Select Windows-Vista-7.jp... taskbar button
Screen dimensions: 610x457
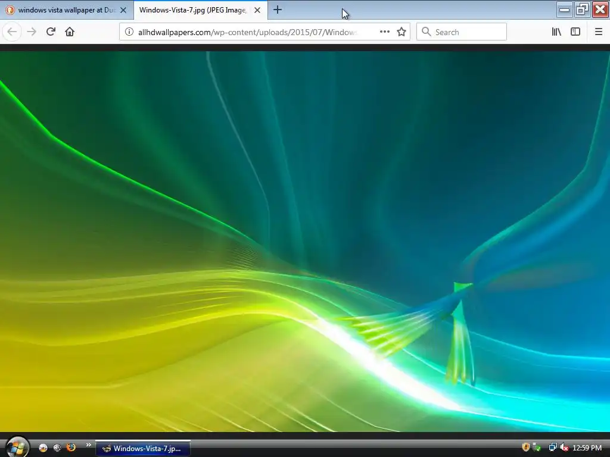click(143, 449)
